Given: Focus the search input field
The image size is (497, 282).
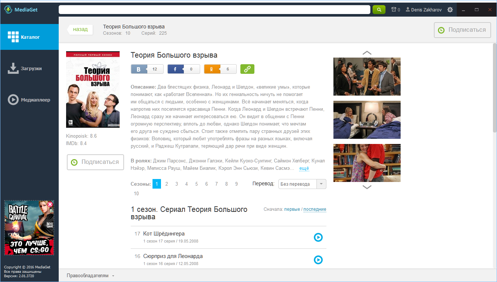Looking at the screenshot, I should tap(215, 10).
